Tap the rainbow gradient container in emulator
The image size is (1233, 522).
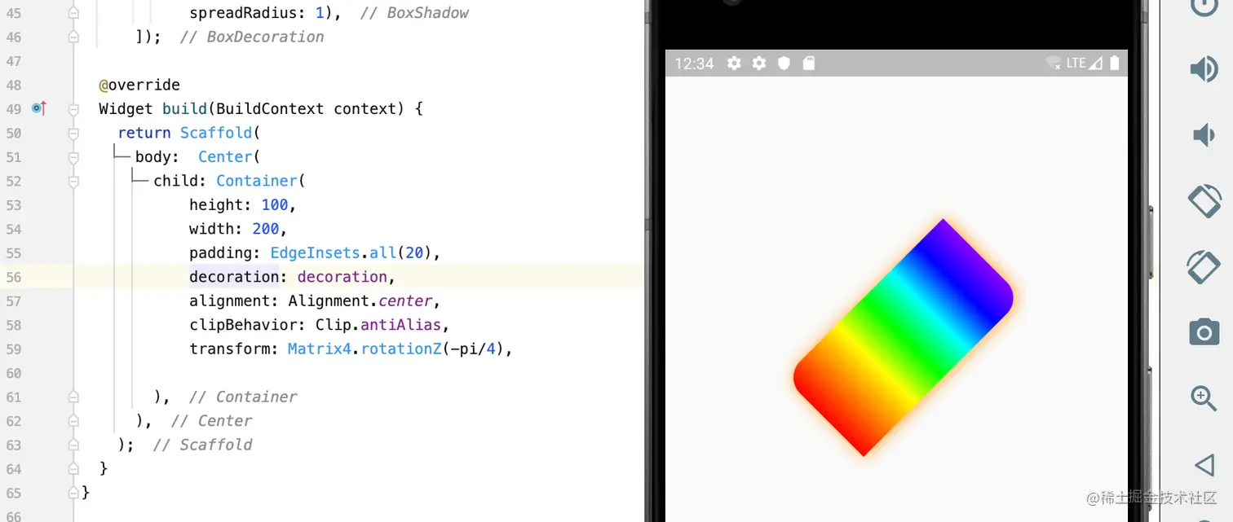pyautogui.click(x=904, y=337)
